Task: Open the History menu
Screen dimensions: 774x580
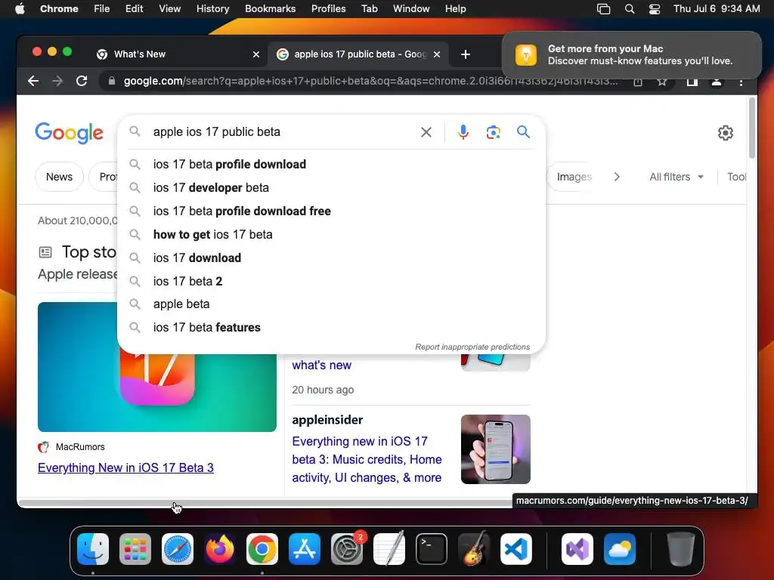Action: tap(212, 9)
